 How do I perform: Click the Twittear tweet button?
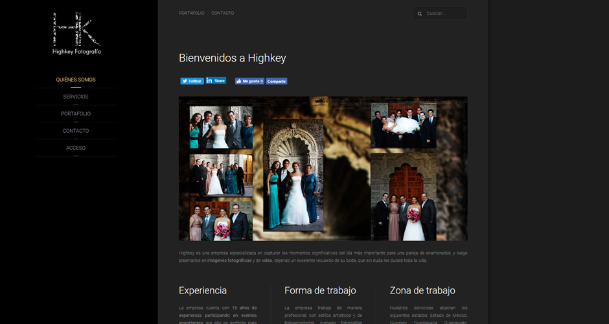click(192, 81)
